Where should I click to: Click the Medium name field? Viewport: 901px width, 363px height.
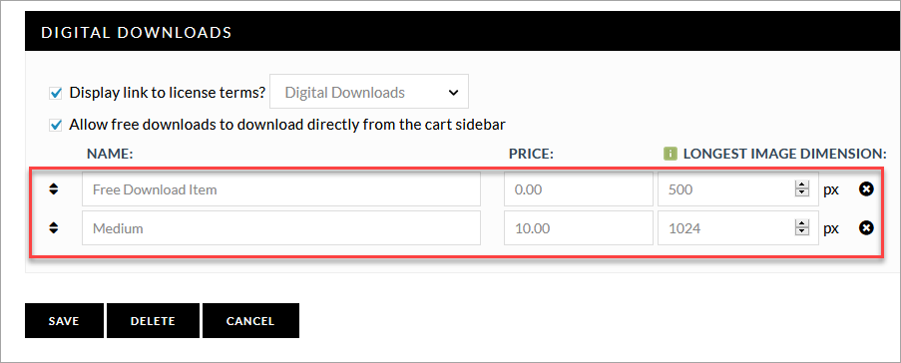click(x=281, y=228)
